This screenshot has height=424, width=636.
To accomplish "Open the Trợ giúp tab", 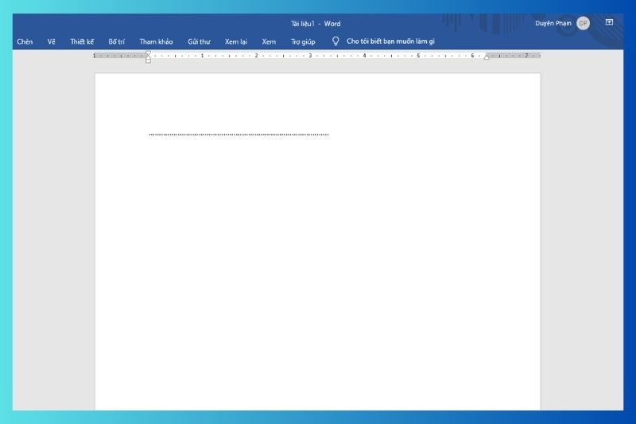I will [303, 41].
